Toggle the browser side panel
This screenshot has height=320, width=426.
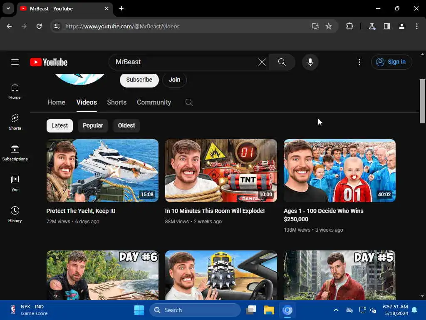click(387, 26)
